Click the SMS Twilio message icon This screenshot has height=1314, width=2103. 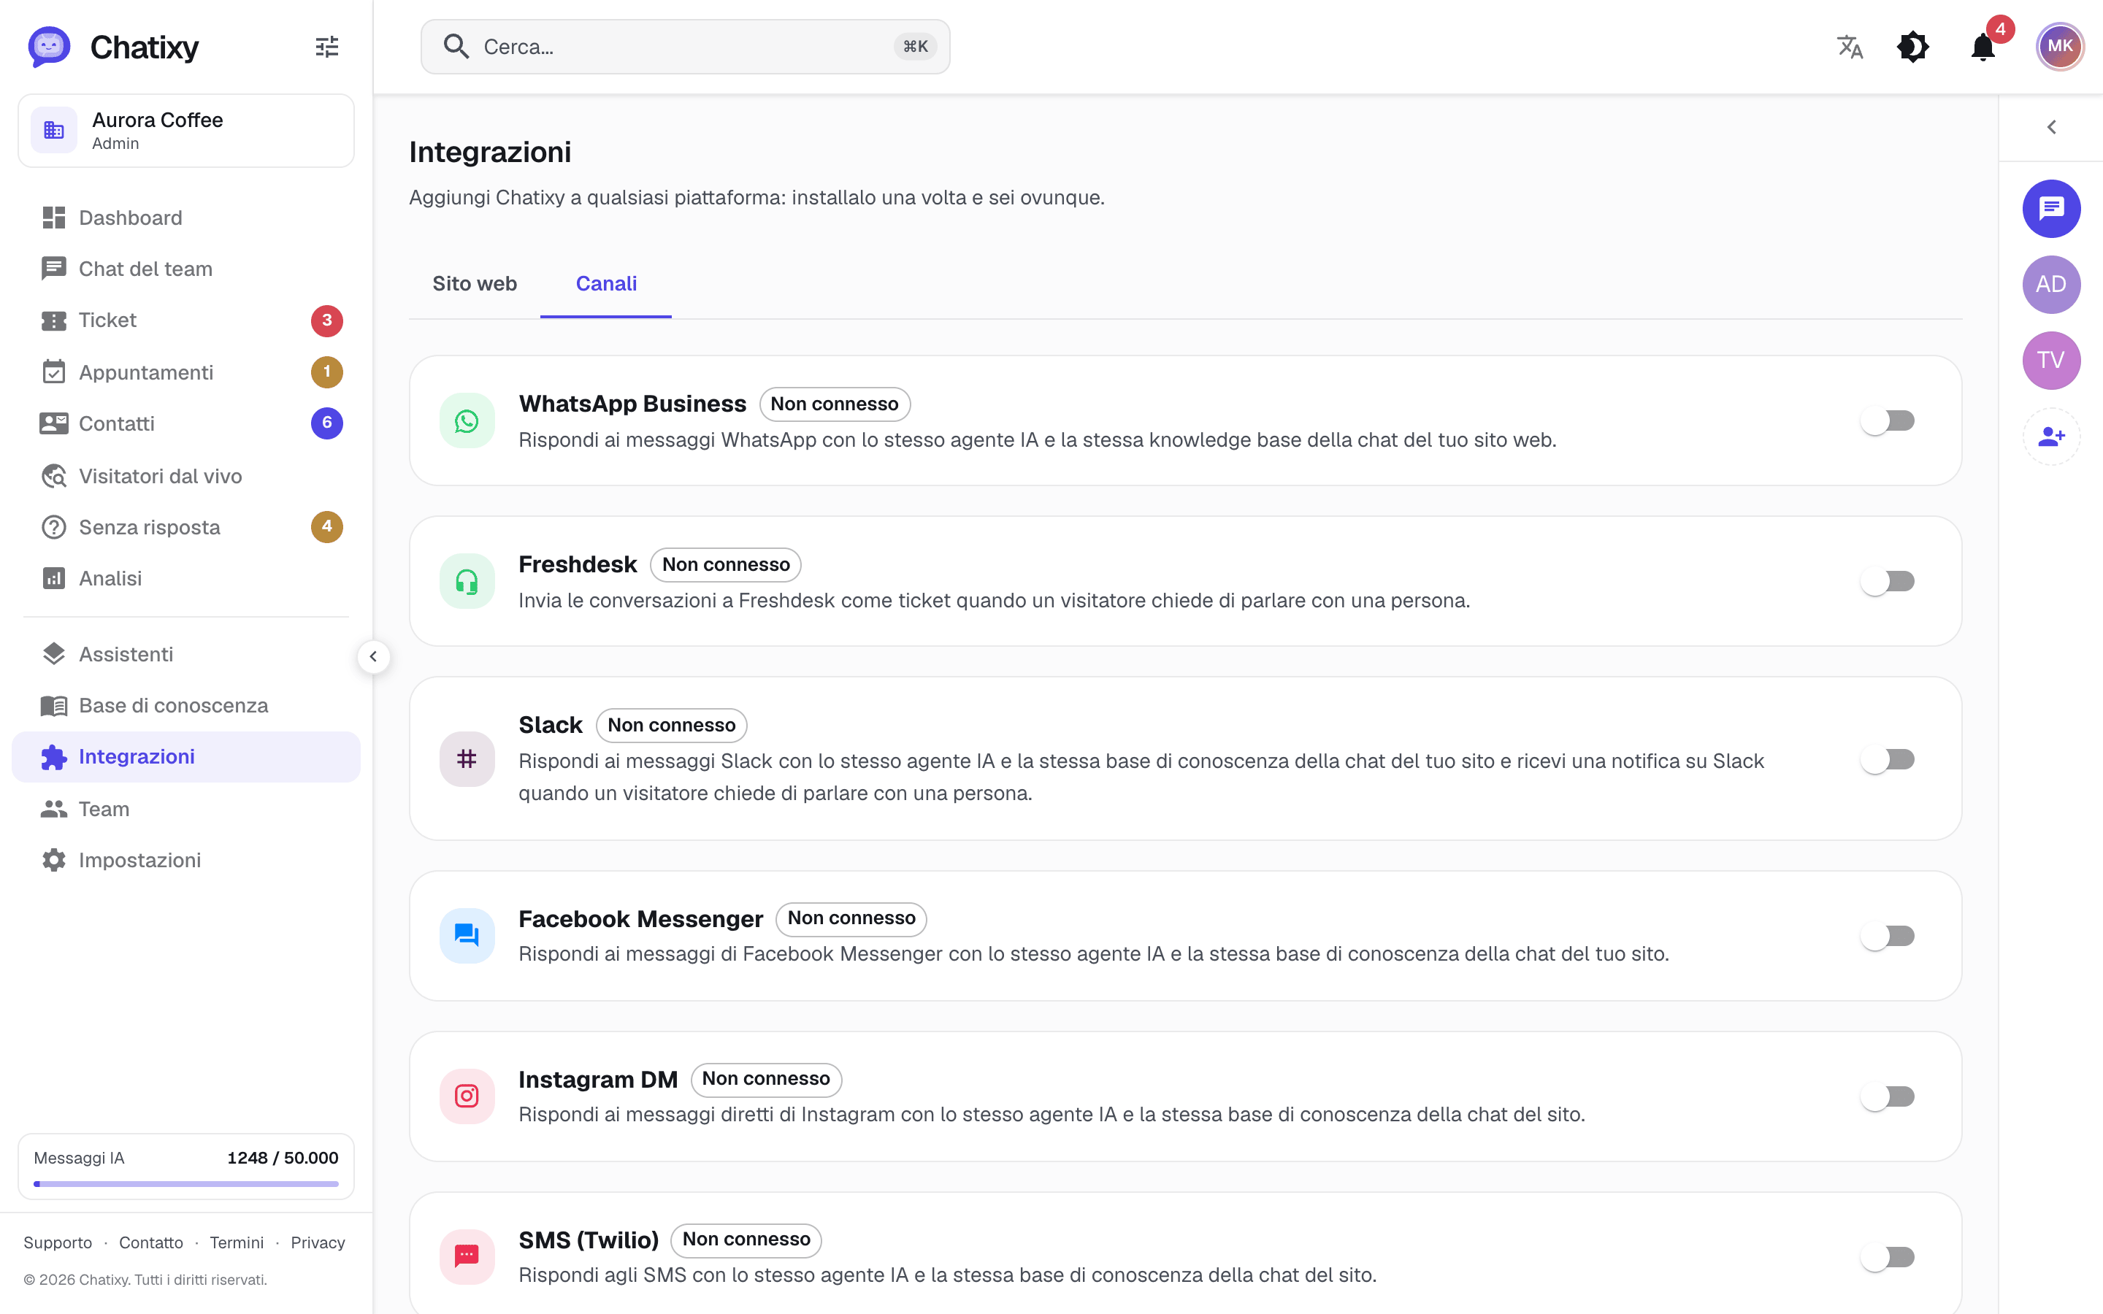[467, 1256]
